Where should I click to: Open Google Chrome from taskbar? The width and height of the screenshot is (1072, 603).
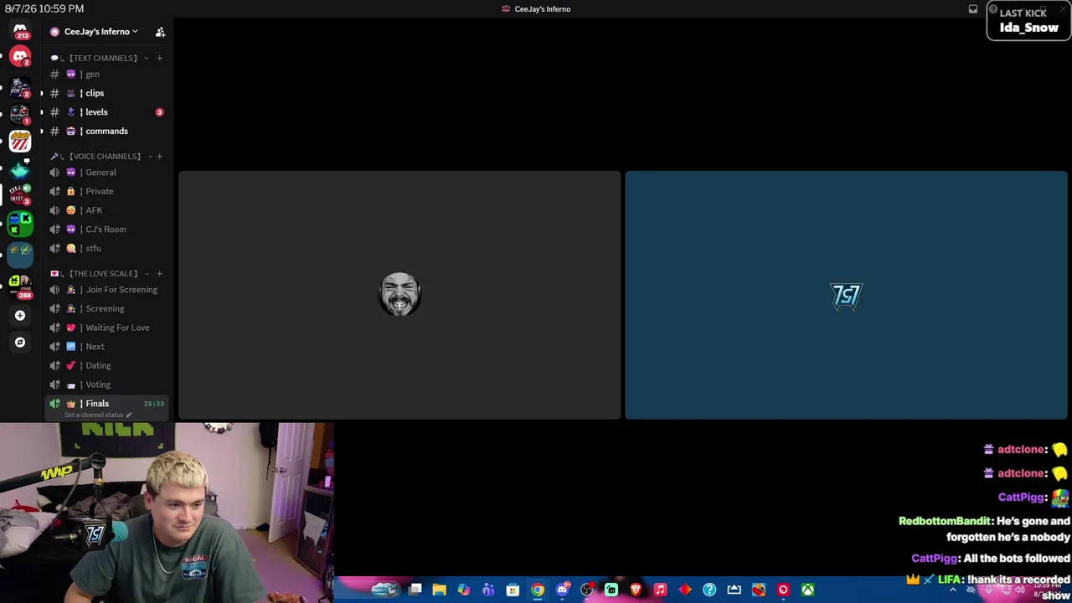point(538,590)
